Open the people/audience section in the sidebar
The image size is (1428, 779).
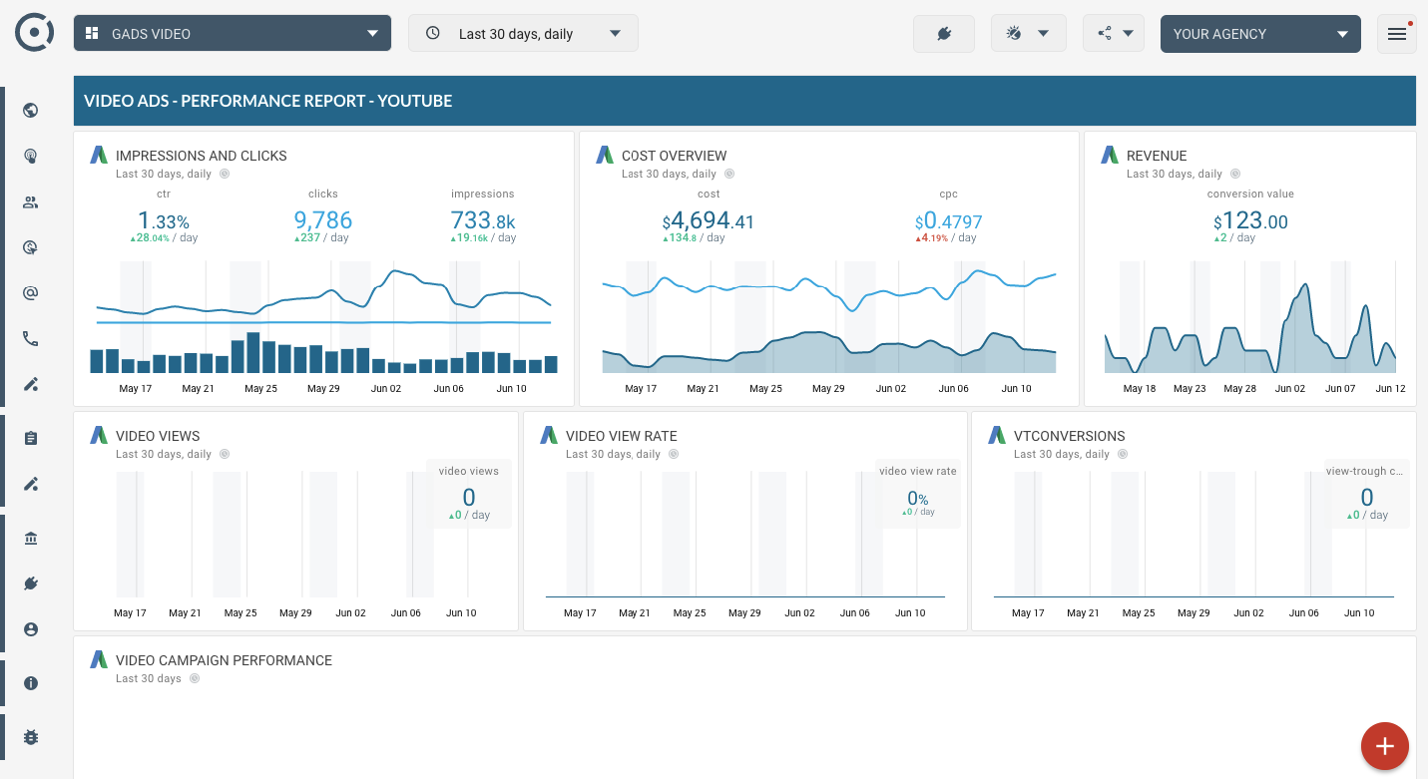[x=30, y=202]
